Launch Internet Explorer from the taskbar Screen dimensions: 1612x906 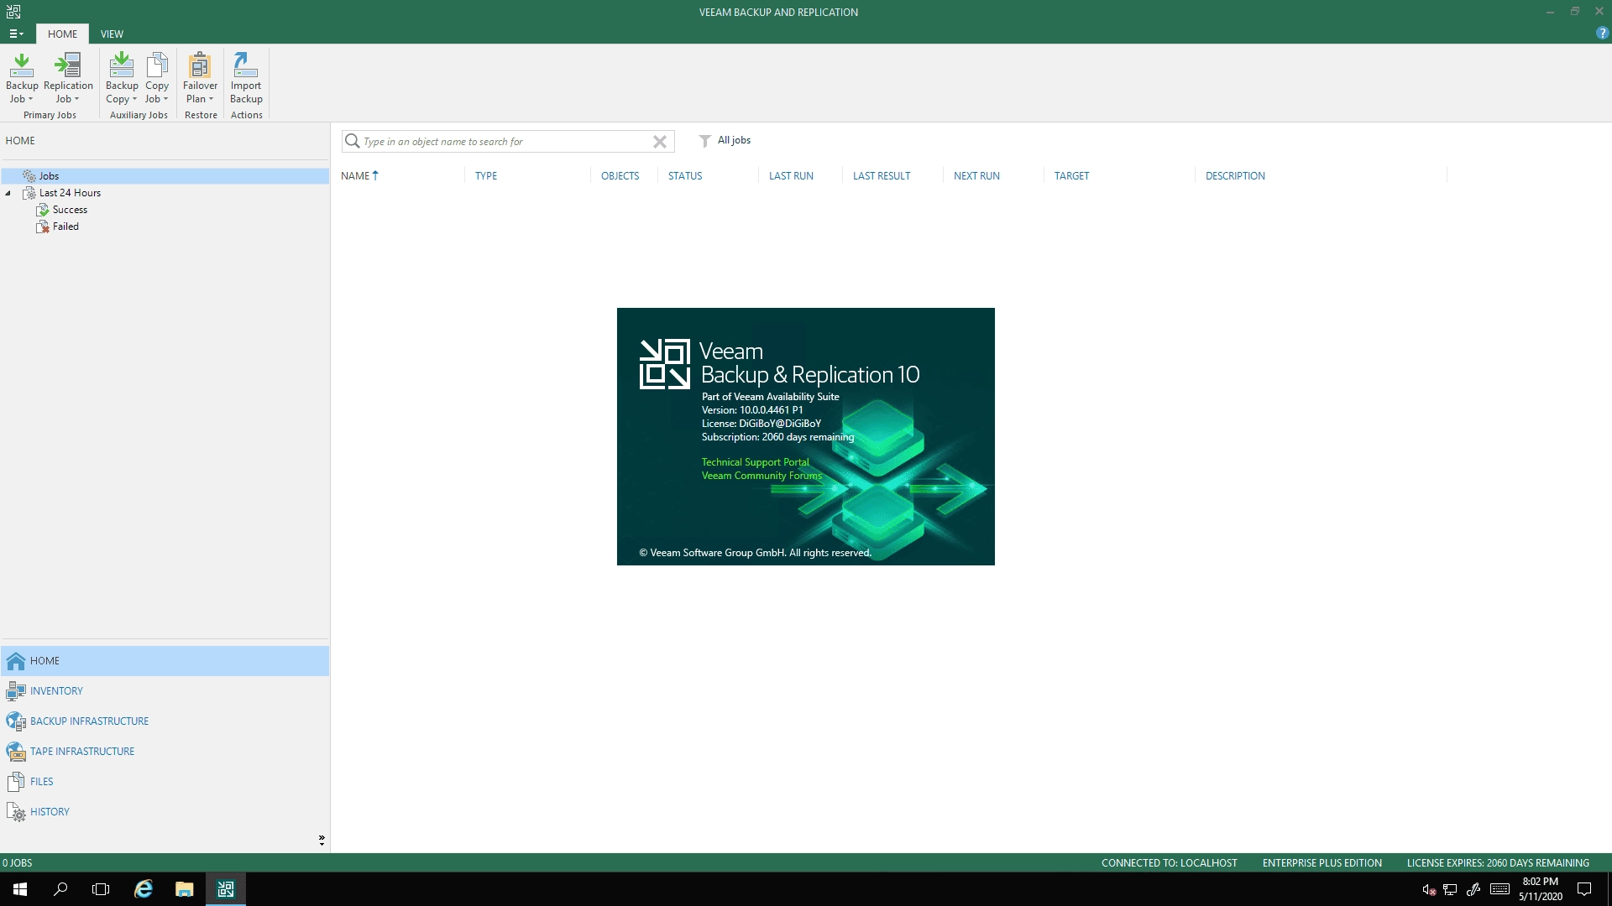(x=144, y=889)
